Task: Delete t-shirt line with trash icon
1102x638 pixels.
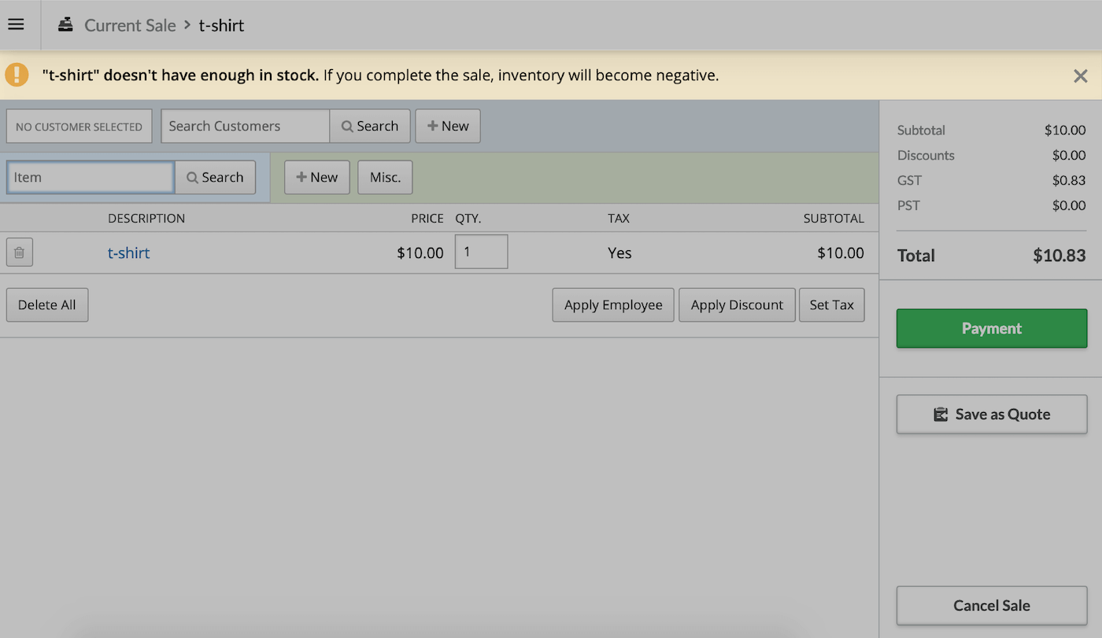Action: pyautogui.click(x=20, y=253)
